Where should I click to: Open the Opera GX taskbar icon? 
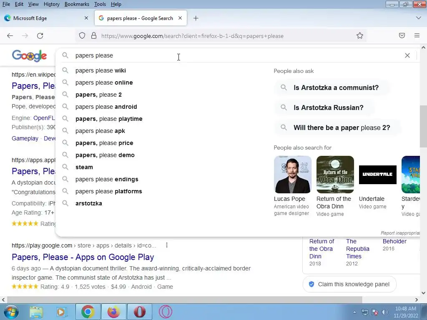(x=165, y=312)
